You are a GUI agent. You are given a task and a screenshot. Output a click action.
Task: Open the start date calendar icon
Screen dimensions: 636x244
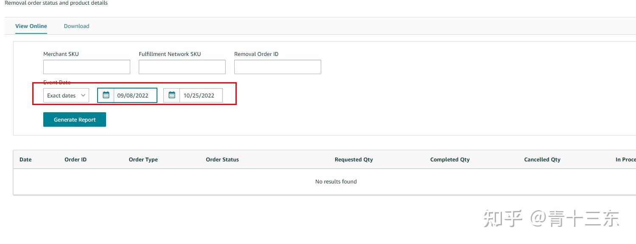click(106, 95)
